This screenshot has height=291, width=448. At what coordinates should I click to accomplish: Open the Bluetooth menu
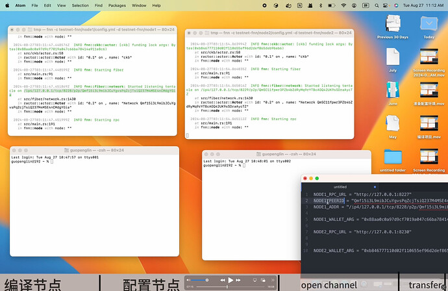pyautogui.click(x=321, y=5)
